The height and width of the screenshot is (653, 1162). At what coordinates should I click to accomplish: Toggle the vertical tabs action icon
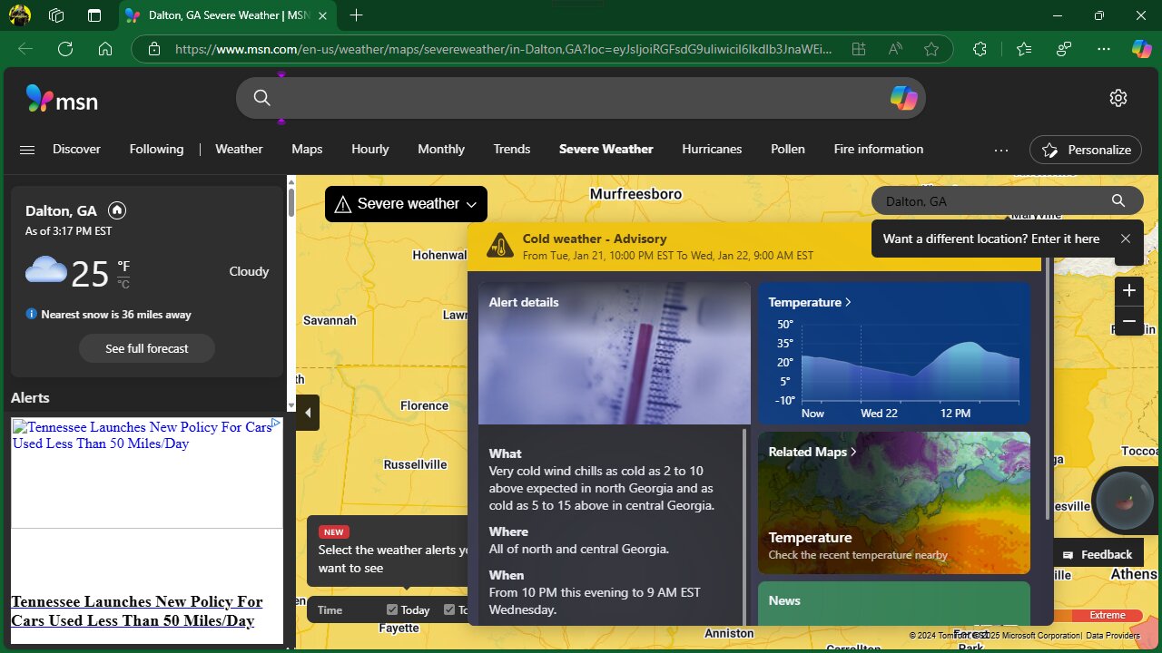(x=94, y=15)
